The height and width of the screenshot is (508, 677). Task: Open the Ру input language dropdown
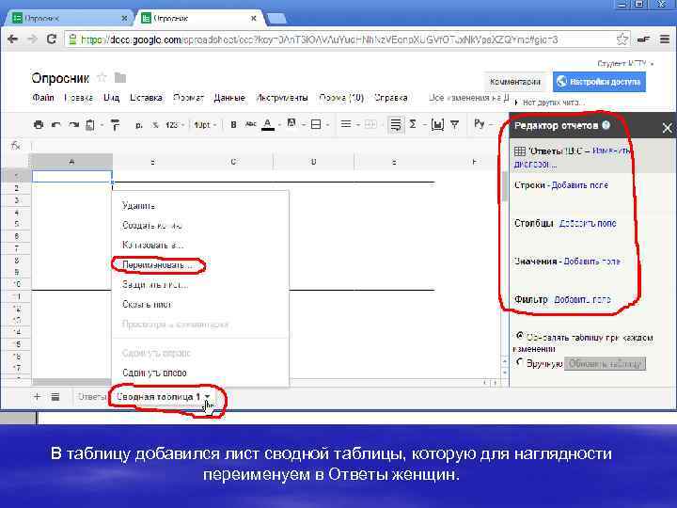[482, 124]
